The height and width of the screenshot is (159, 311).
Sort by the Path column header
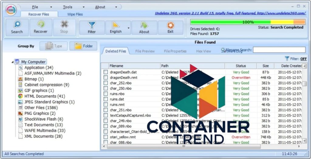click(193, 66)
